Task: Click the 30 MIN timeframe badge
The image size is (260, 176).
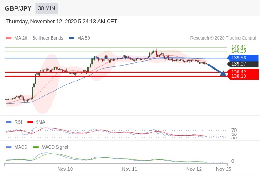Action: pos(46,8)
